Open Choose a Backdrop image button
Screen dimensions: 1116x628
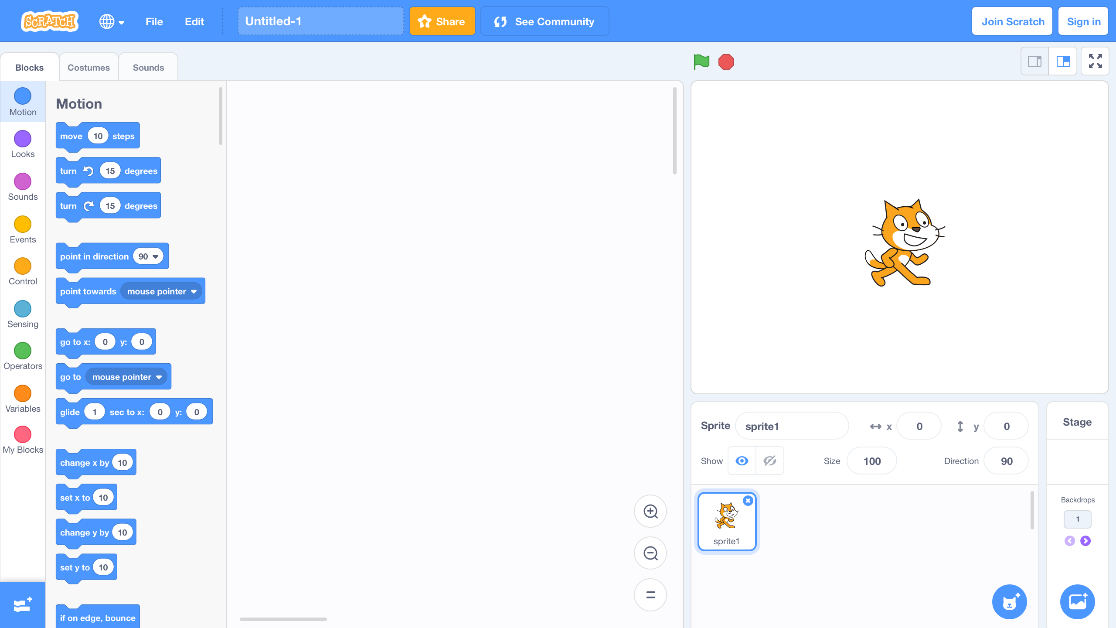(x=1077, y=602)
